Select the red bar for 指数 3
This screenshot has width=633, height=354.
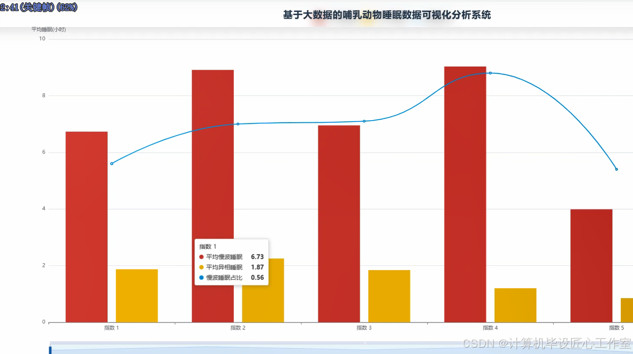pos(339,224)
